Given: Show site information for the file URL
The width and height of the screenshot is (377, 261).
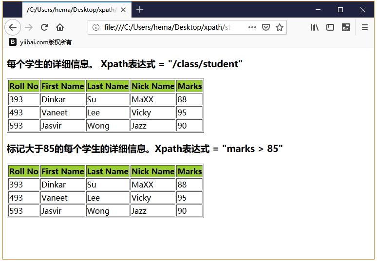Looking at the screenshot, I should point(96,27).
